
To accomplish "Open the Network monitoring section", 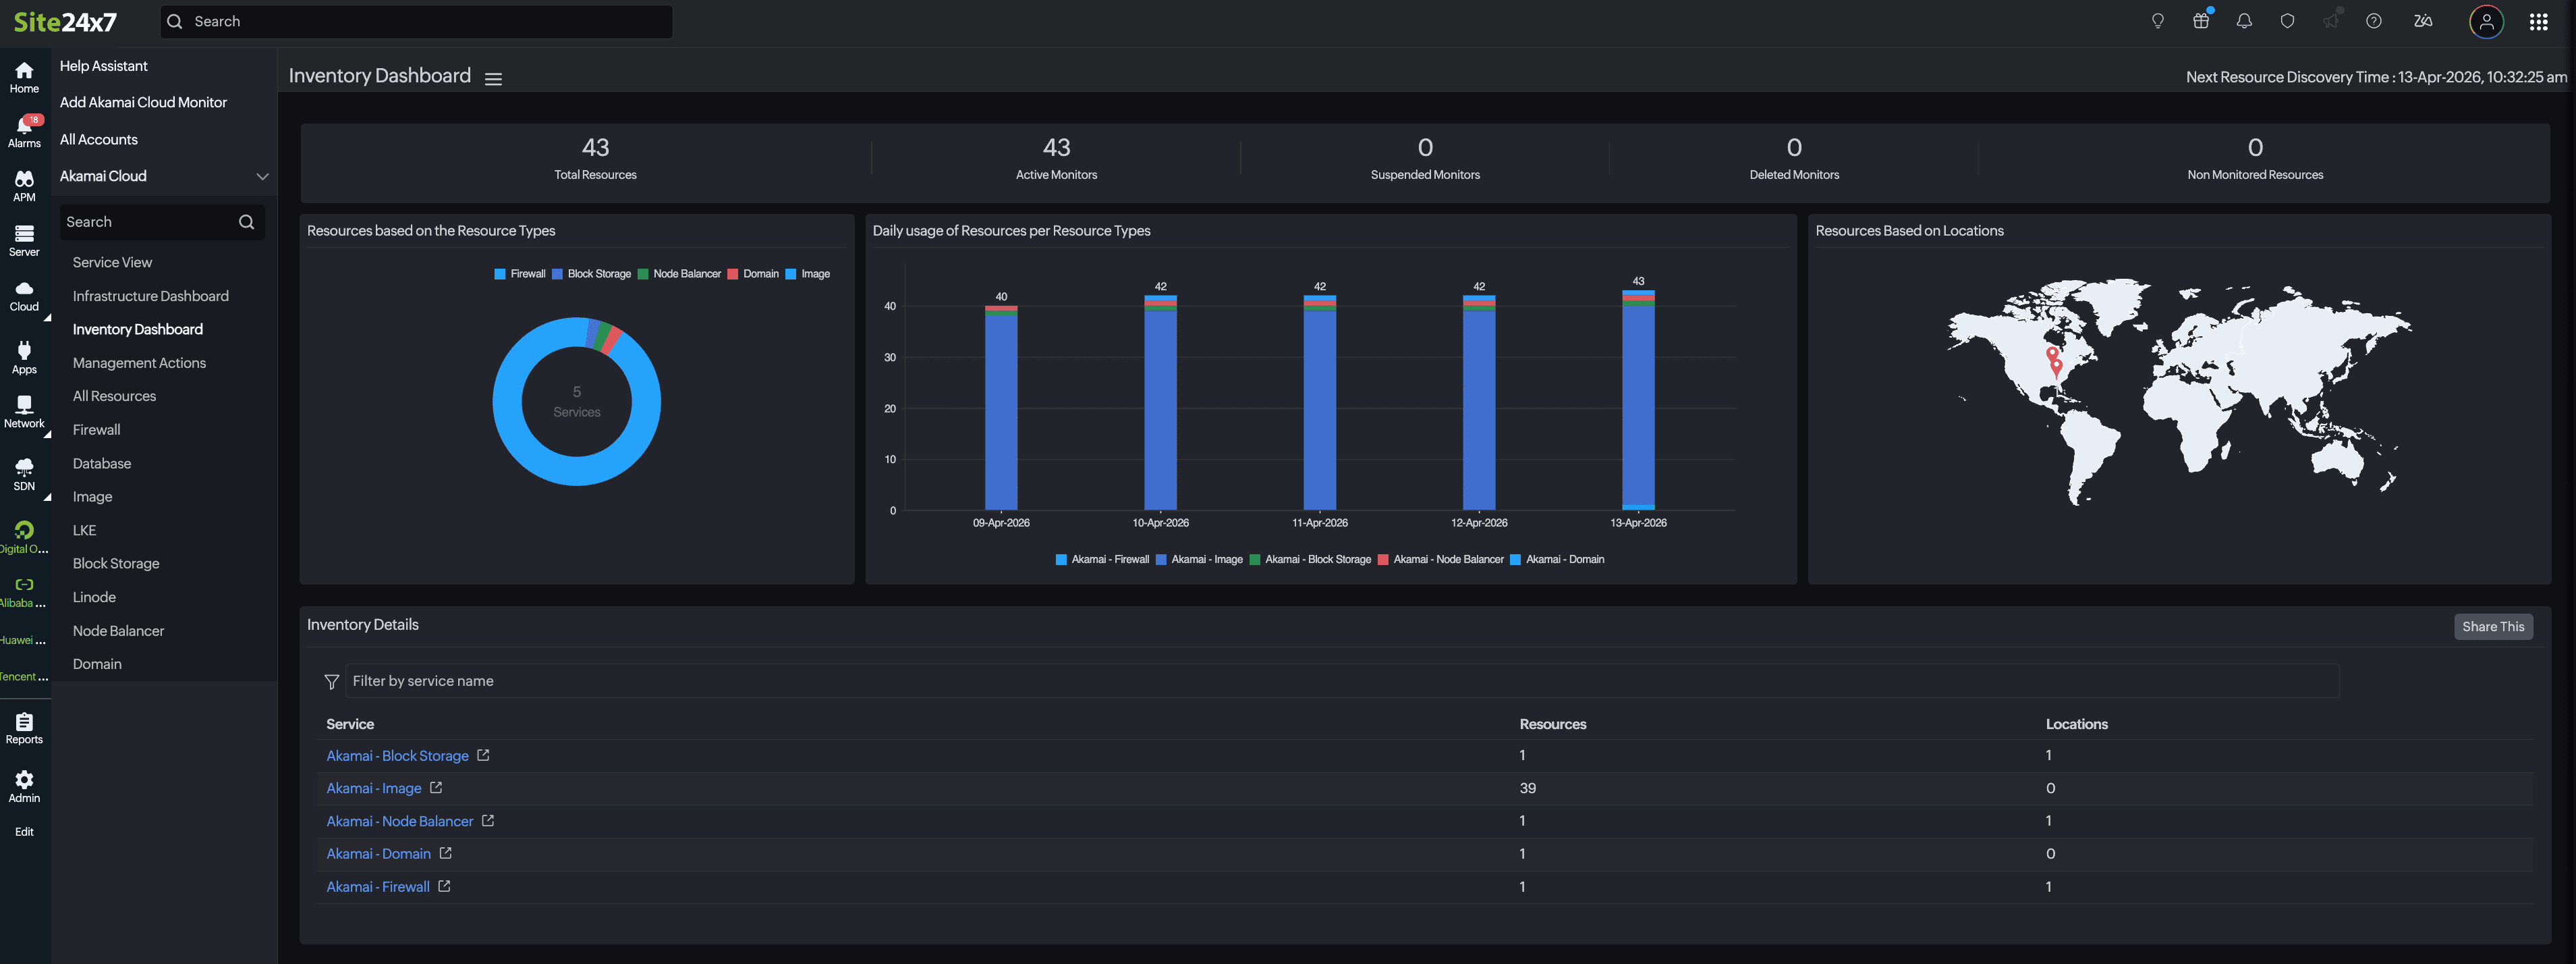I will coord(24,409).
